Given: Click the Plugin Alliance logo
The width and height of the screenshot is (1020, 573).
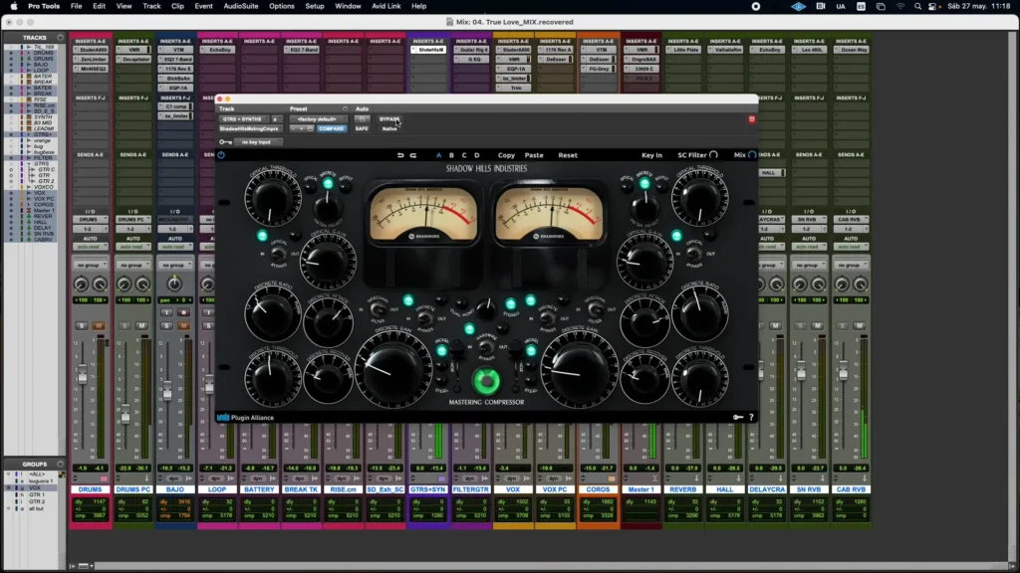Looking at the screenshot, I should [x=246, y=418].
